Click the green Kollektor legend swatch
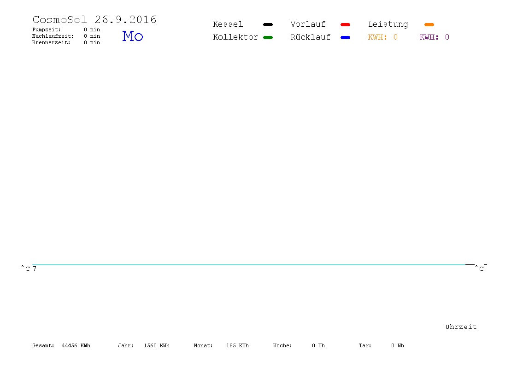This screenshot has width=529, height=374. click(x=268, y=37)
